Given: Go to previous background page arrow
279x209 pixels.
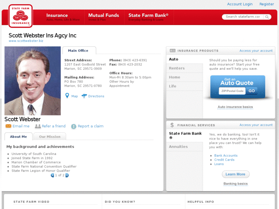Looking at the screenshot, I should (x=52, y=175).
